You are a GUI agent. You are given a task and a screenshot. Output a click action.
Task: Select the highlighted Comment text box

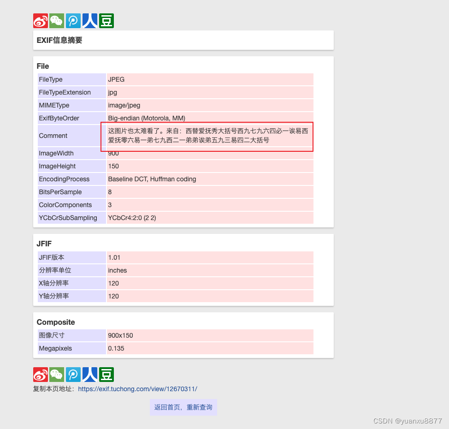pos(207,137)
